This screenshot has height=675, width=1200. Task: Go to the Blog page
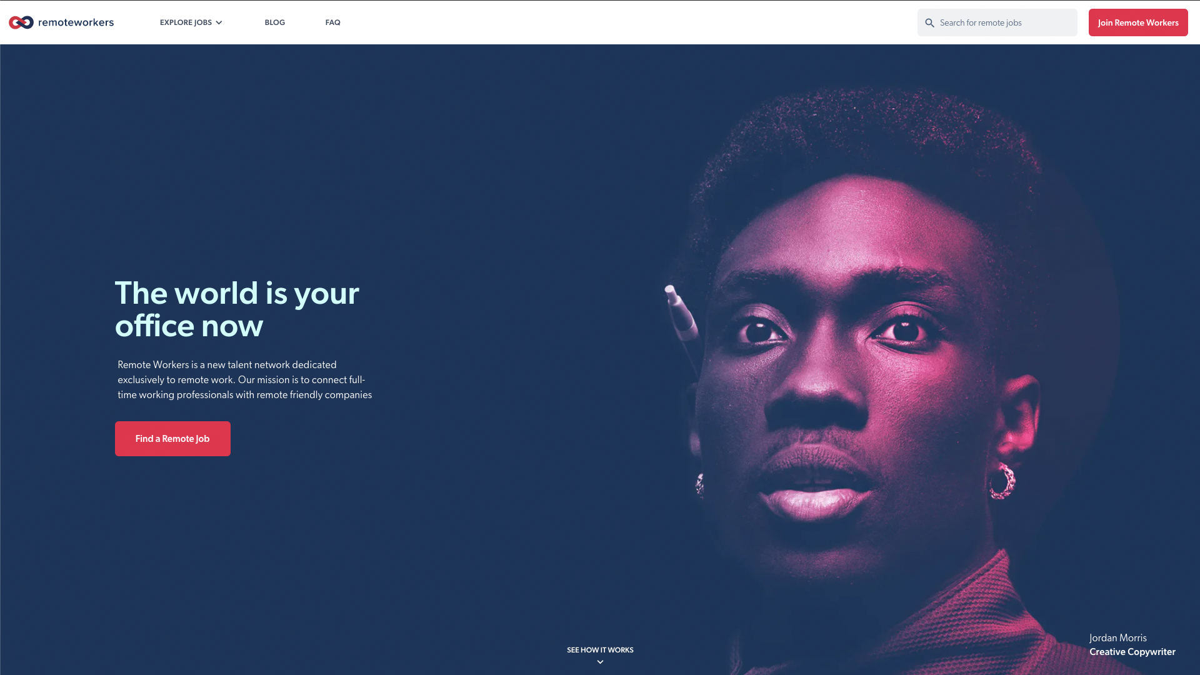[274, 22]
